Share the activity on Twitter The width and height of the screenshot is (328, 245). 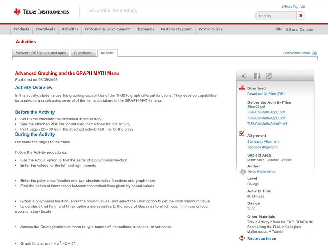pos(269,76)
